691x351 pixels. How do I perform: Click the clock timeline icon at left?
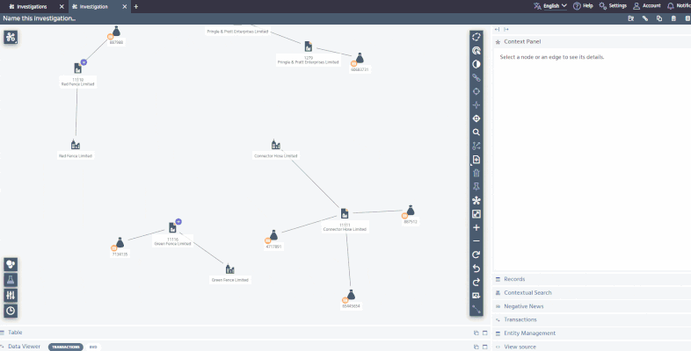(x=11, y=311)
